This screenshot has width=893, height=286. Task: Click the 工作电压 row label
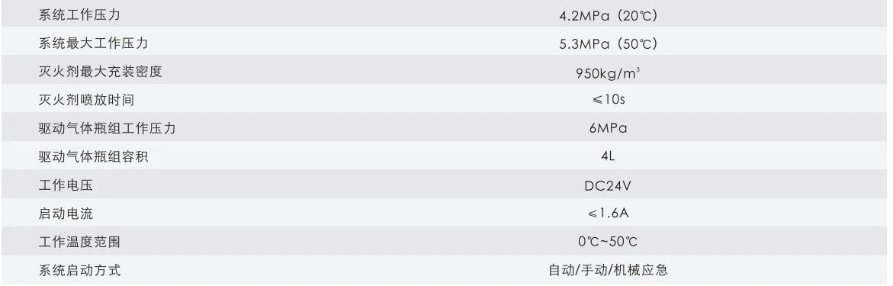coord(66,186)
